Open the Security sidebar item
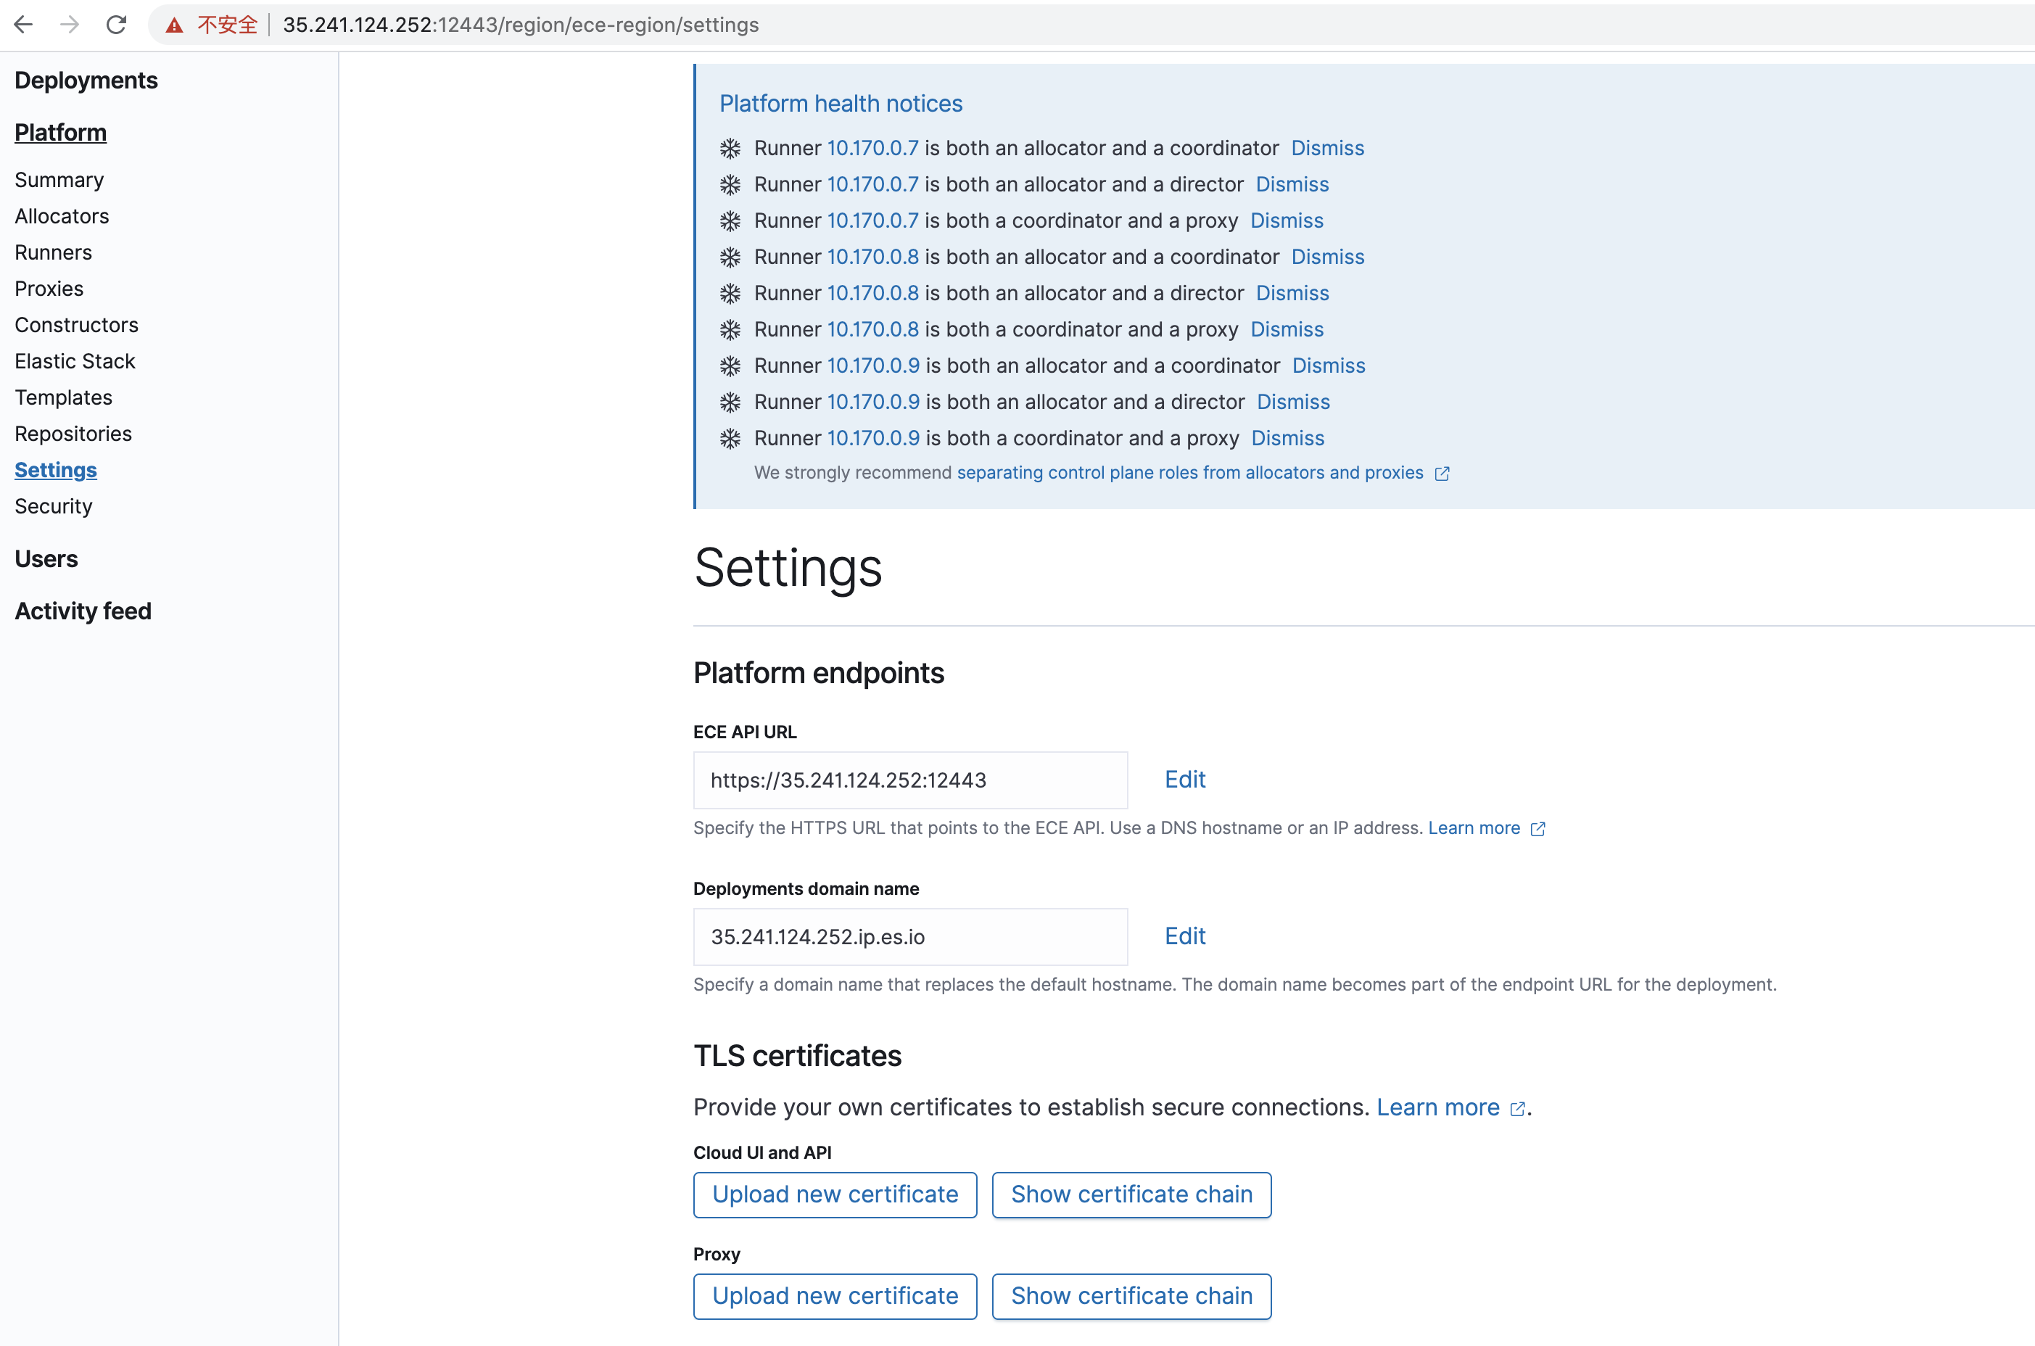The image size is (2035, 1346). click(53, 506)
